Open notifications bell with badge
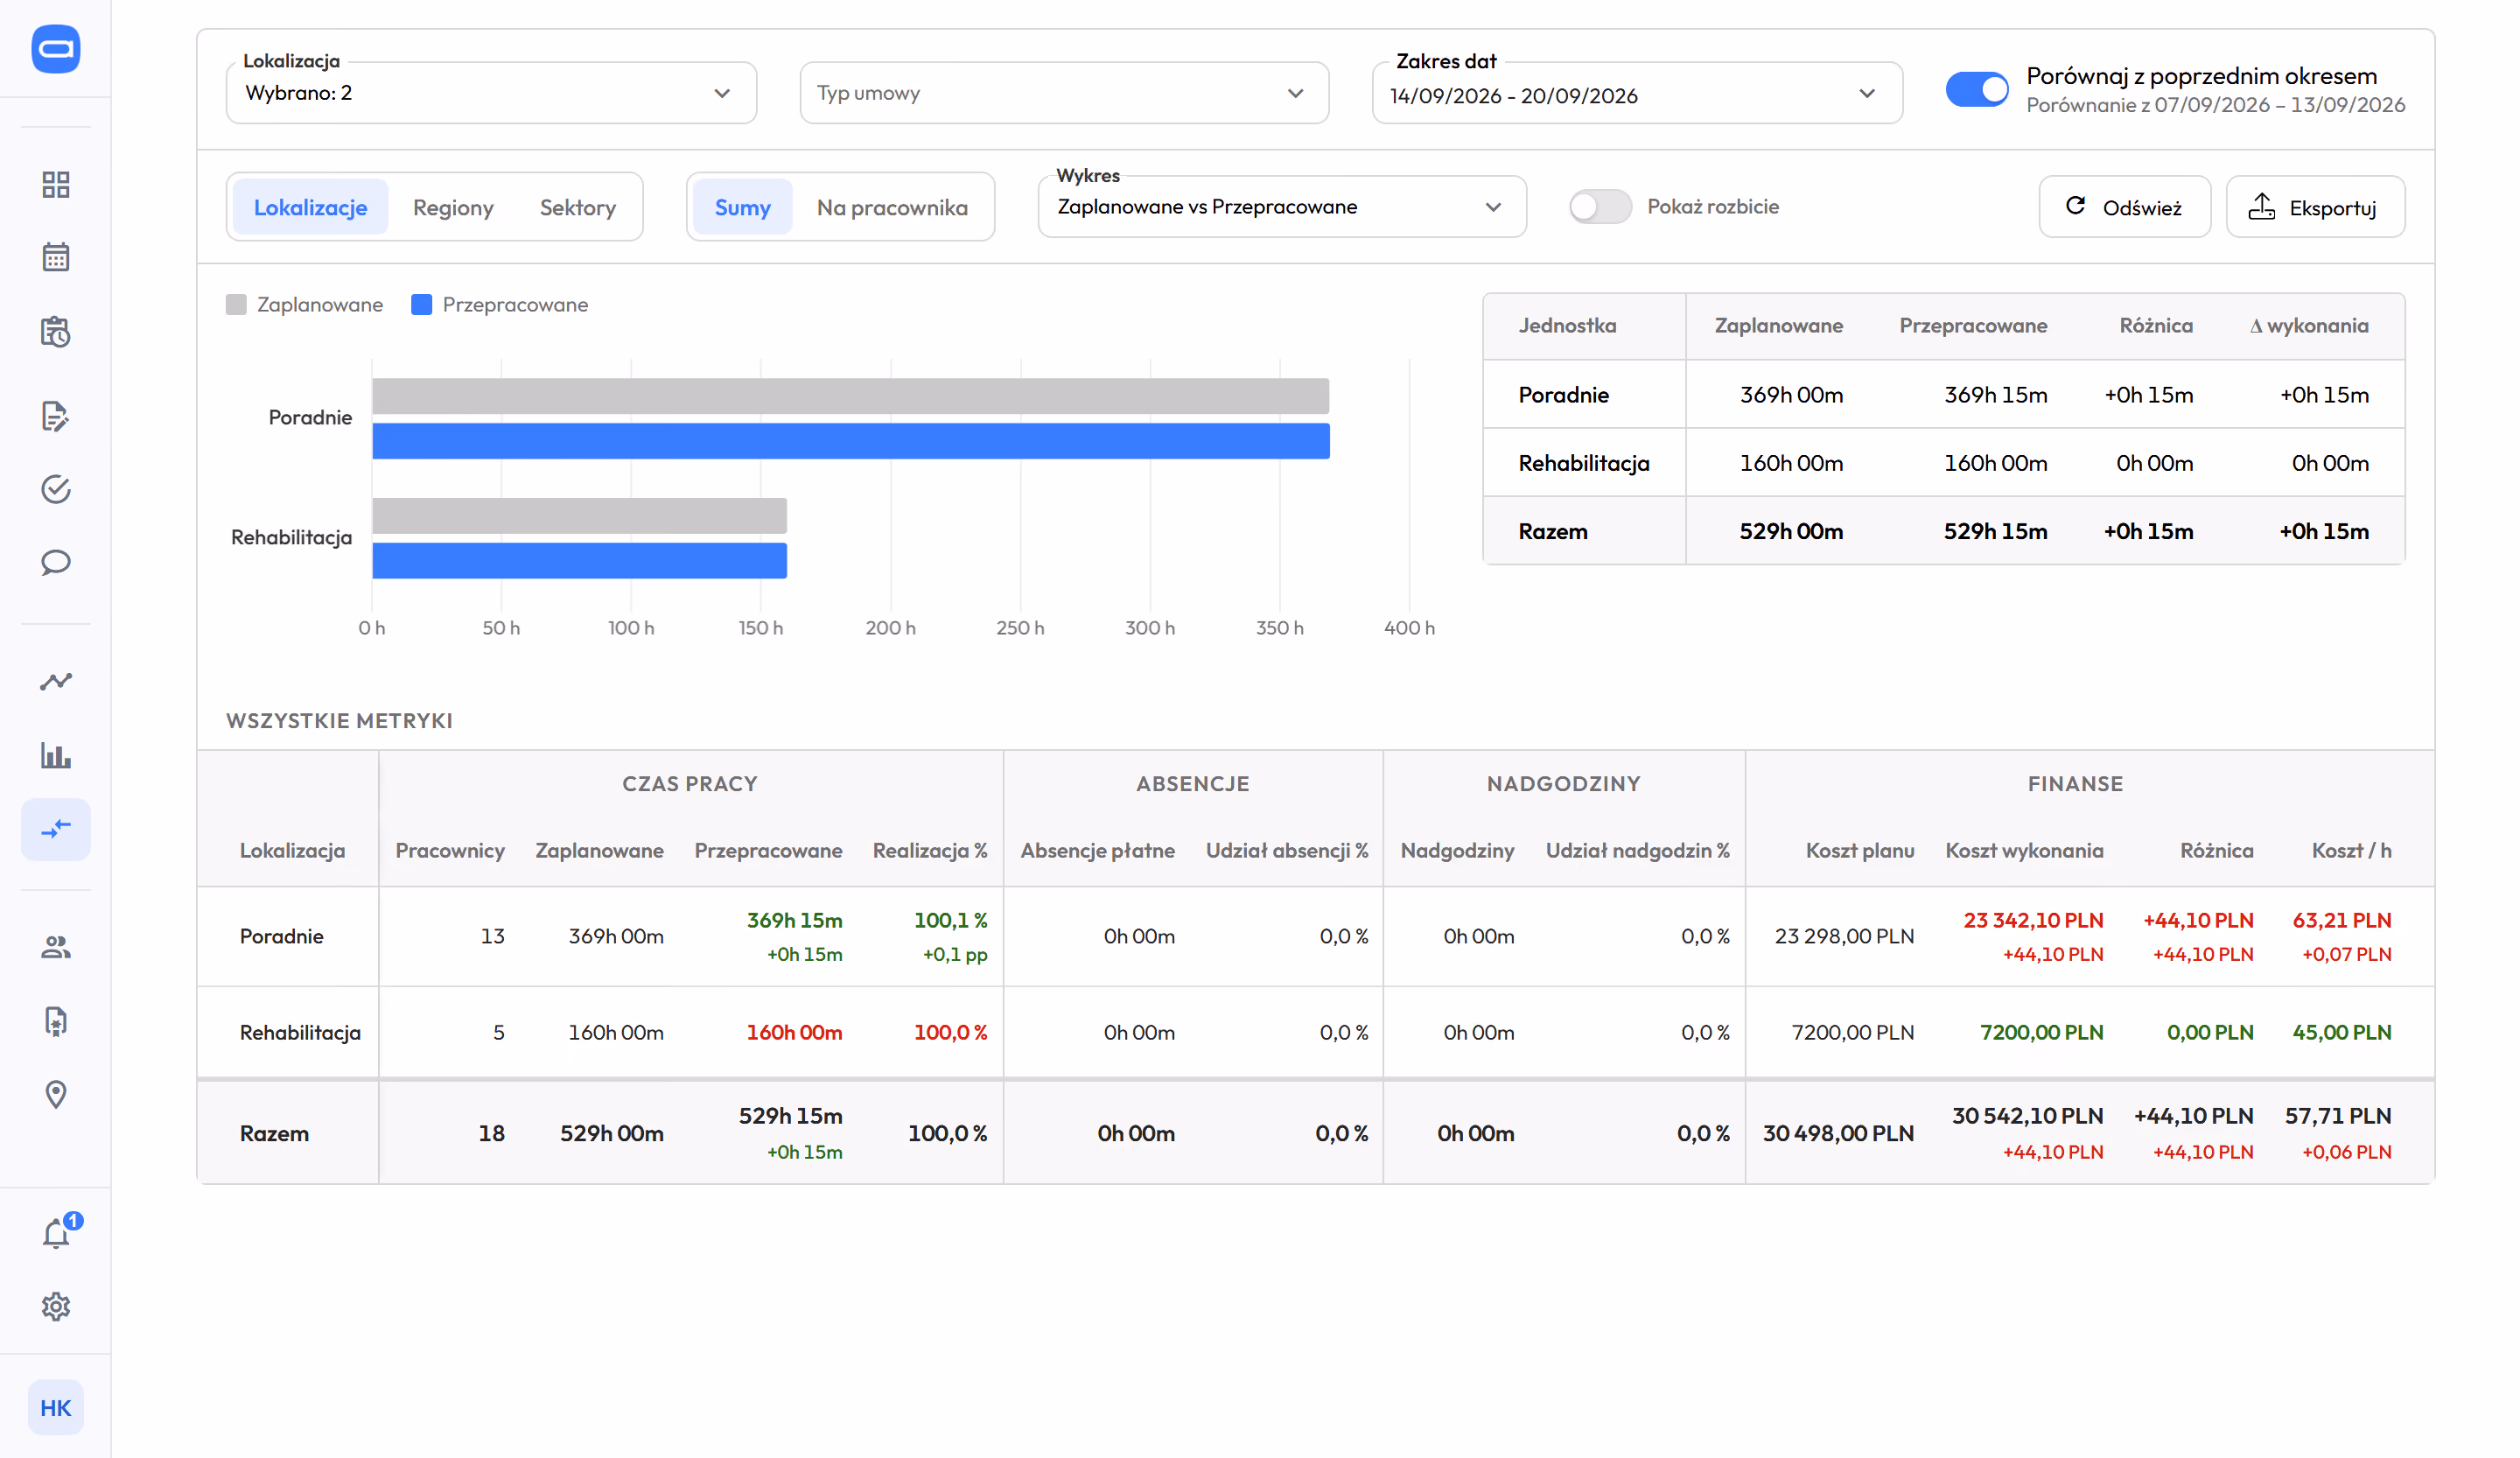This screenshot has width=2520, height=1458. (x=58, y=1231)
